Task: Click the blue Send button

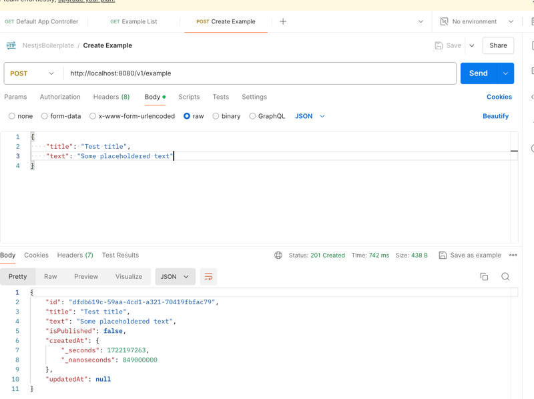Action: (x=479, y=73)
